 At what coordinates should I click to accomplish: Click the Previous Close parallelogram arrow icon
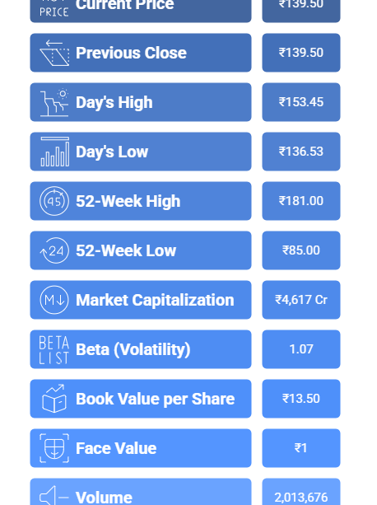pos(54,53)
